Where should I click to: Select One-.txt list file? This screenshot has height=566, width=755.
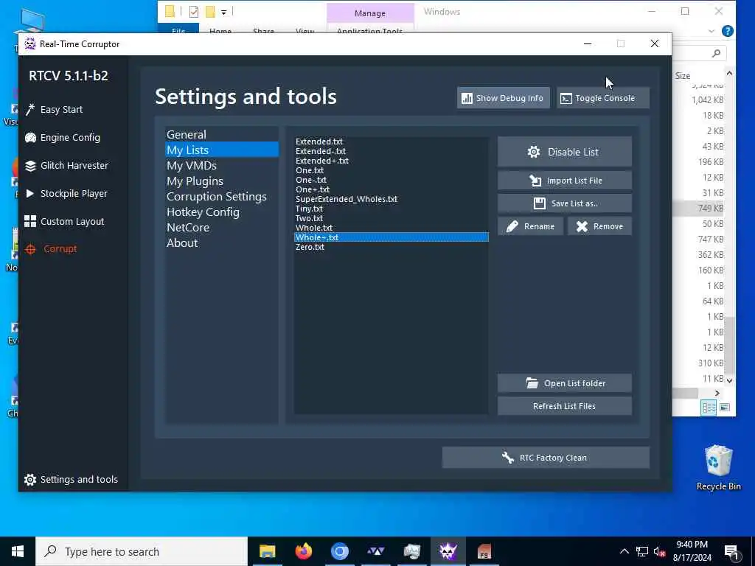[391, 180]
